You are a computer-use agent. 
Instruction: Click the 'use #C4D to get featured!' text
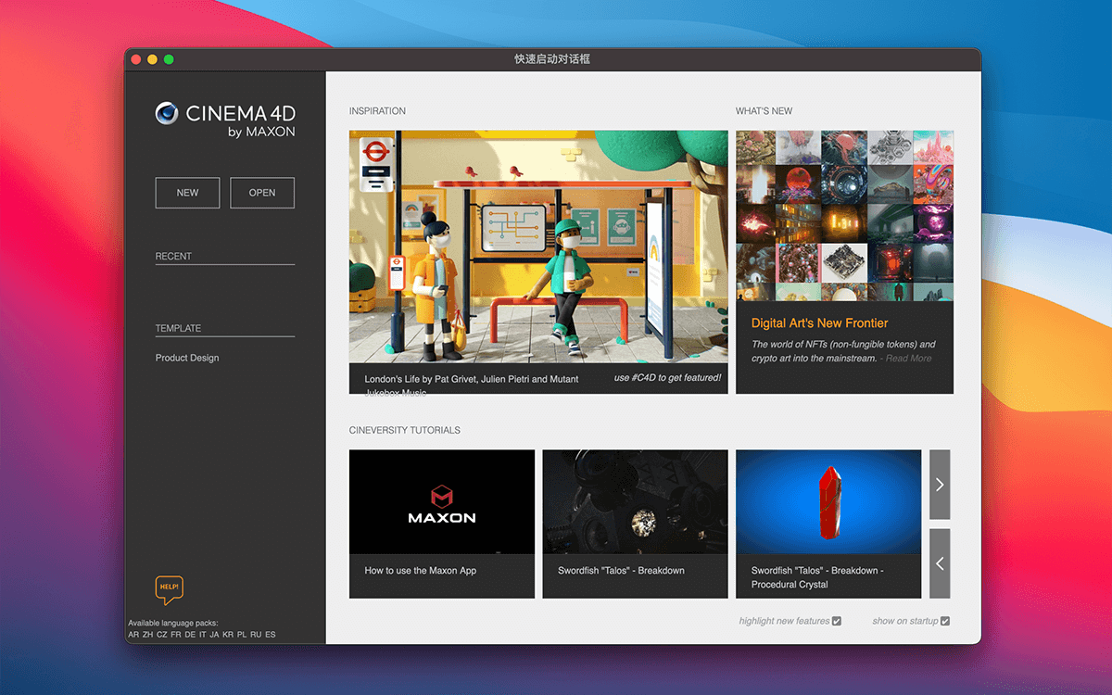coord(667,378)
